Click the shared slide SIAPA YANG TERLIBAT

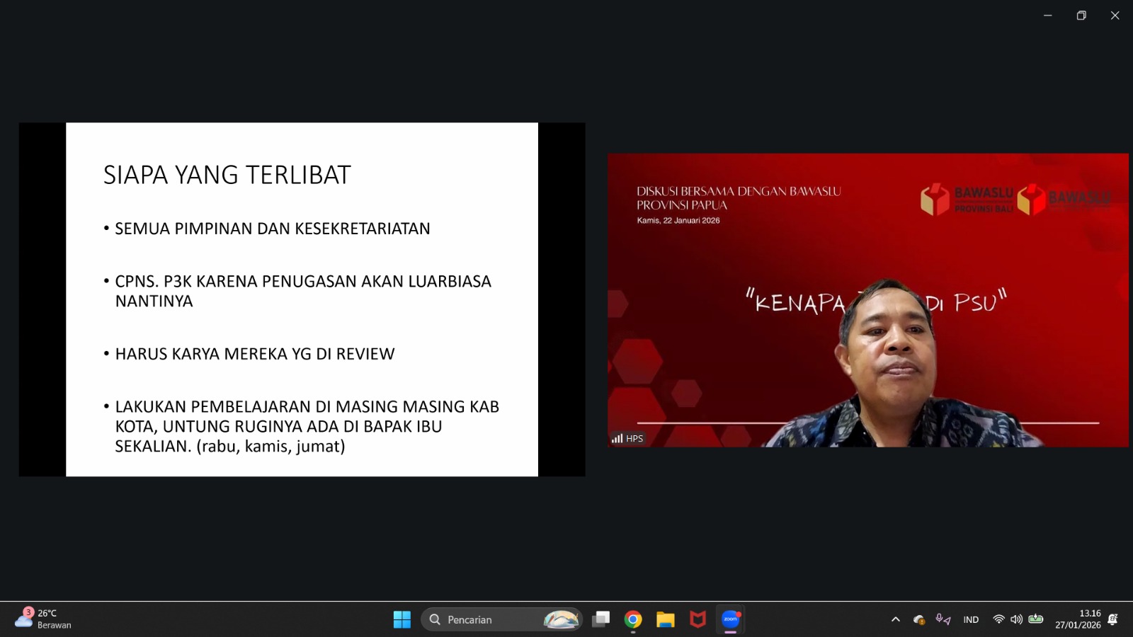pyautogui.click(x=302, y=299)
